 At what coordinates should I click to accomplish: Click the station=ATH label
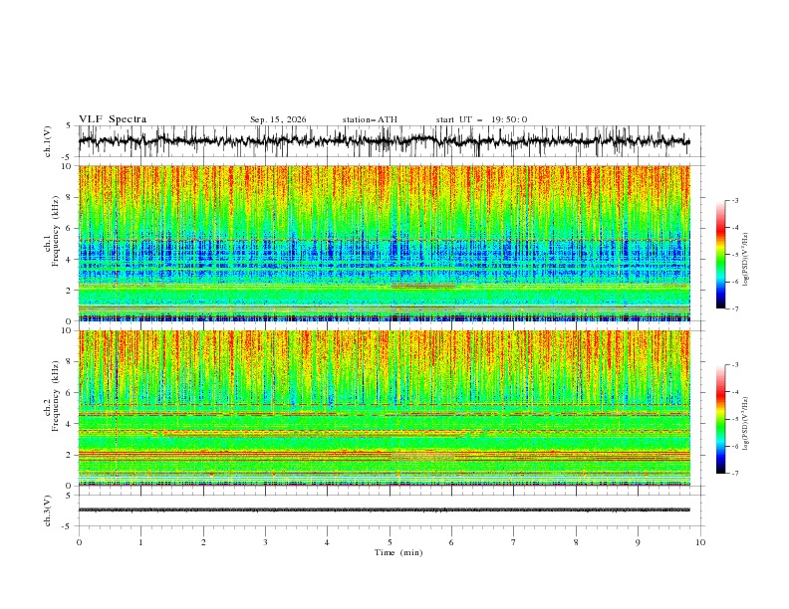pos(370,119)
